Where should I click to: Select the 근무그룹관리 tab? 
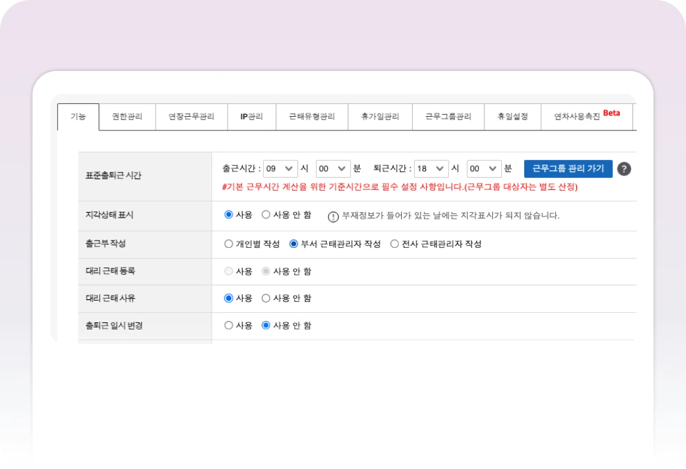coord(448,117)
